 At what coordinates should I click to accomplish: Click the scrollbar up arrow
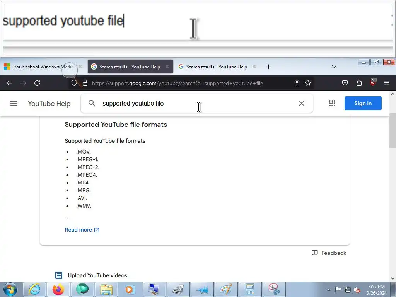(x=393, y=94)
